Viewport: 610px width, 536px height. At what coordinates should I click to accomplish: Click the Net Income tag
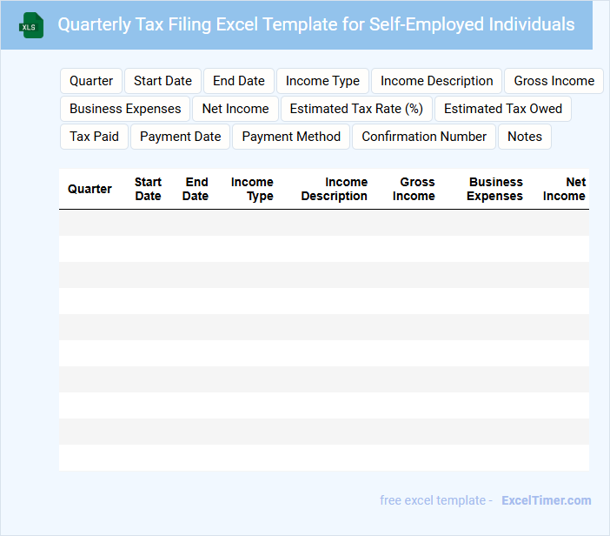pos(235,109)
